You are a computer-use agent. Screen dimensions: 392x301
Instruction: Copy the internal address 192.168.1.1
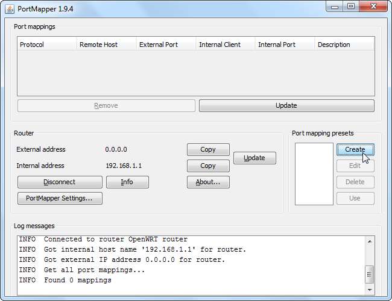pos(208,166)
